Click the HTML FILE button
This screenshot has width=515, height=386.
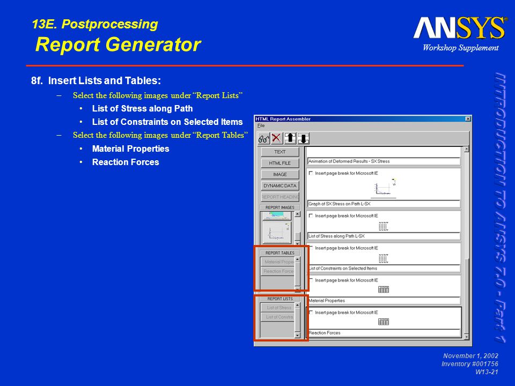(x=280, y=163)
